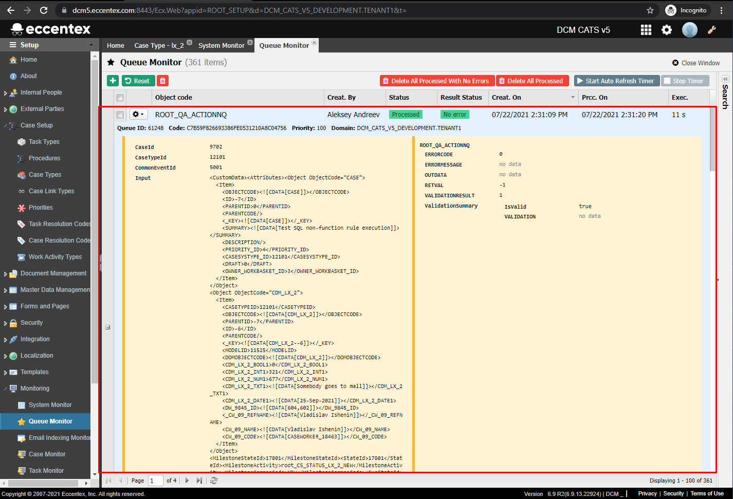733x499 pixels.
Task: Select the Queue Monitor tab
Action: tap(284, 45)
